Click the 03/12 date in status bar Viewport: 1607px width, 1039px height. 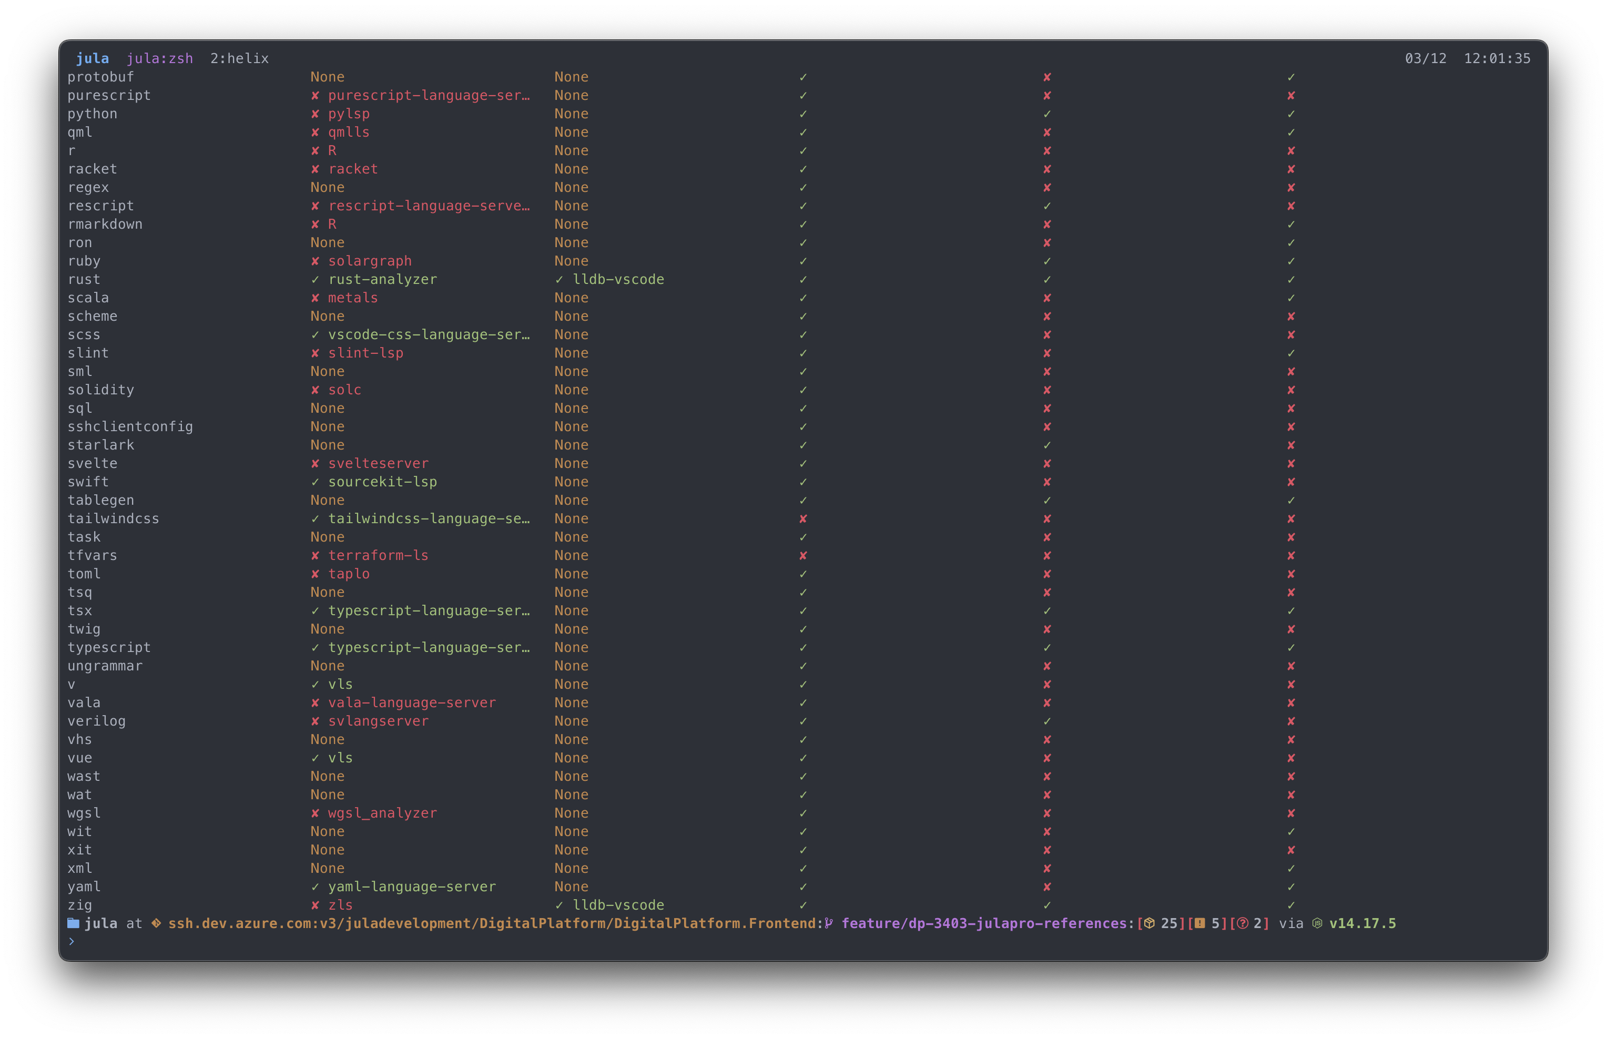coord(1426,59)
